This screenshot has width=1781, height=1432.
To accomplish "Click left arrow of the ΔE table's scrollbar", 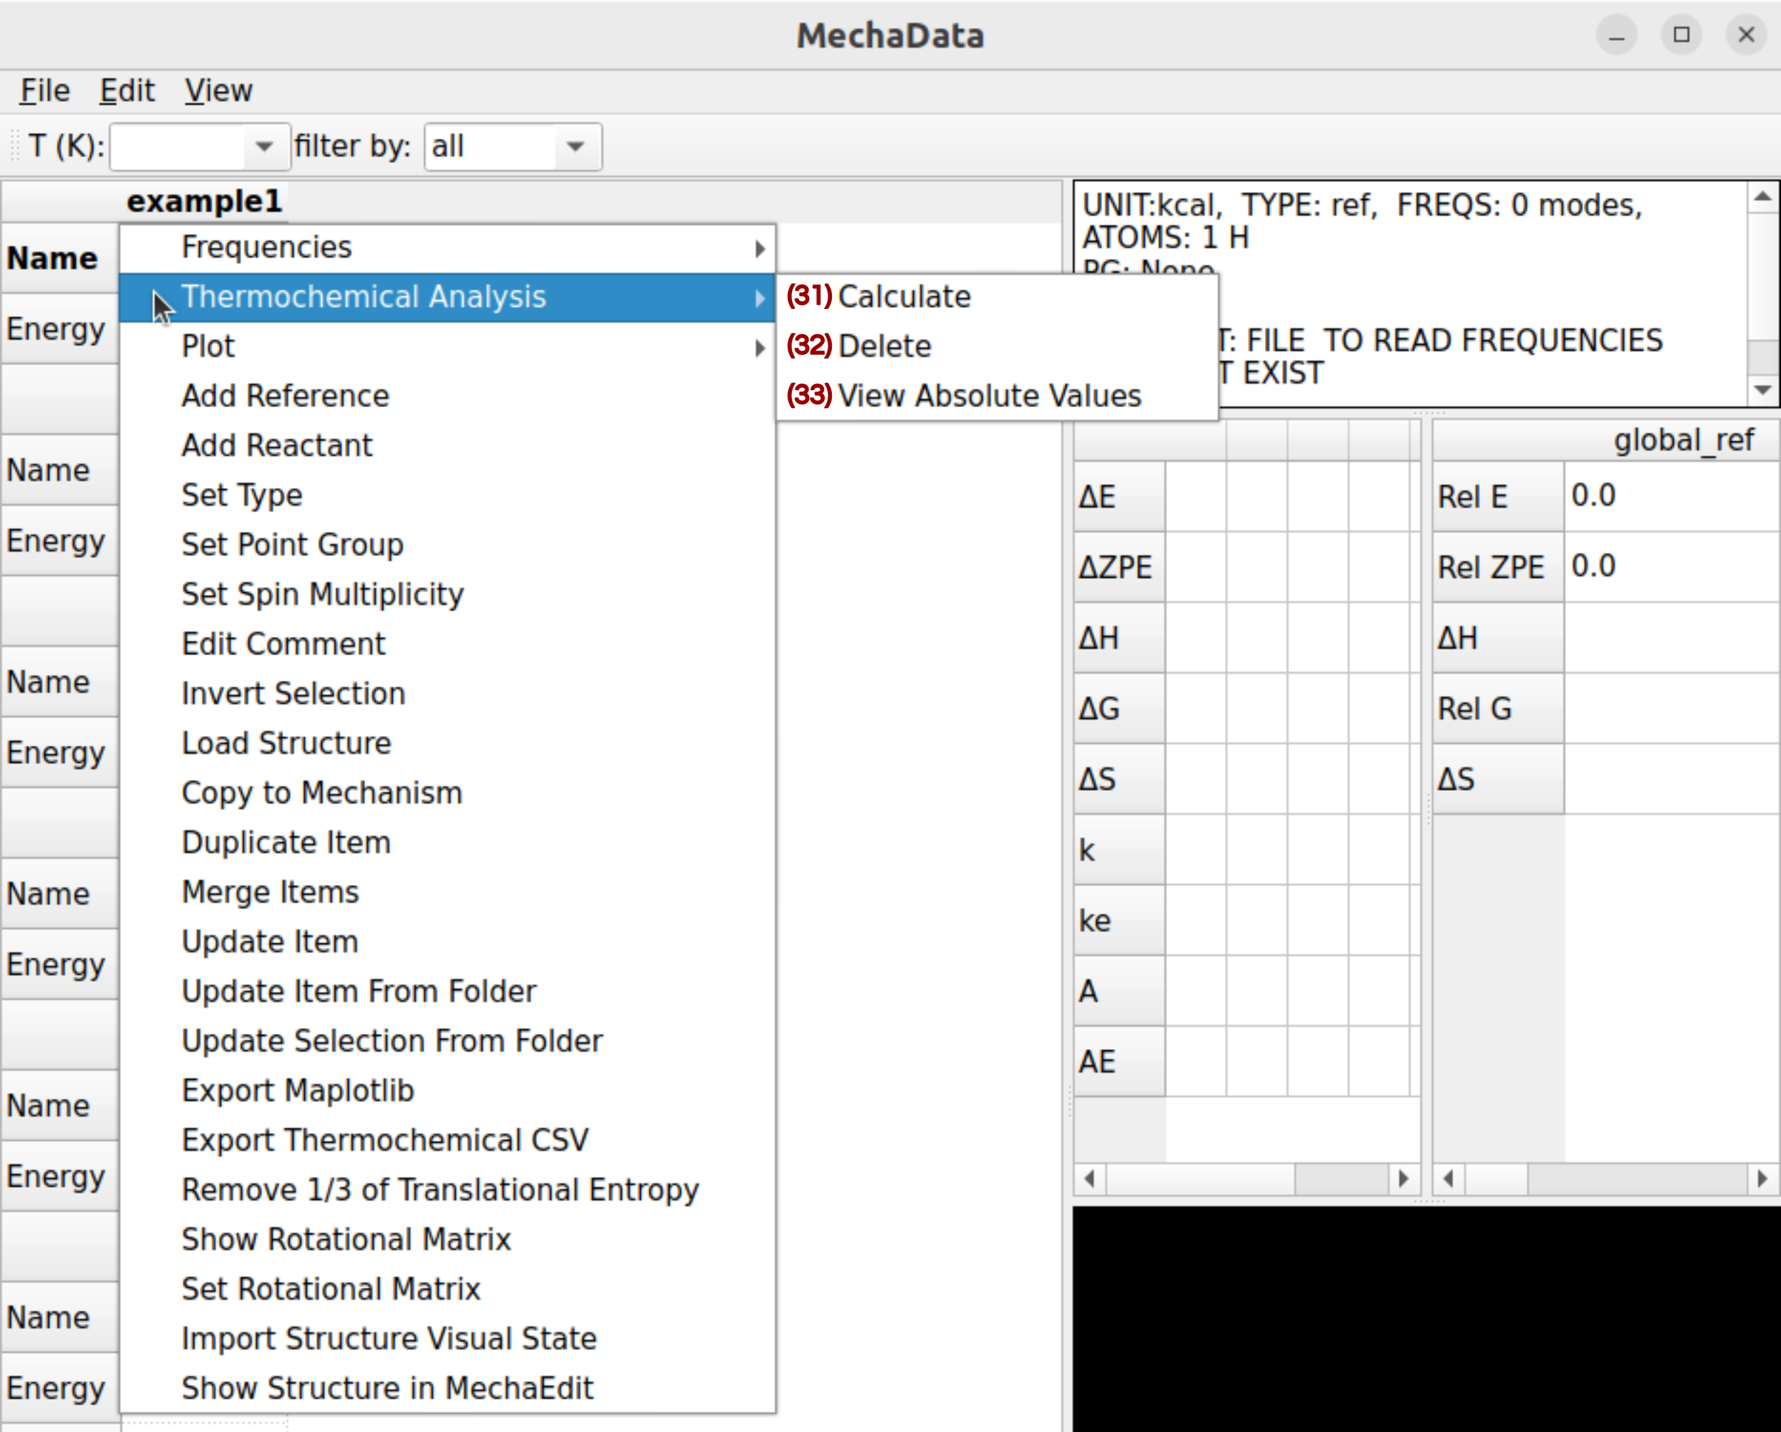I will coord(1090,1179).
